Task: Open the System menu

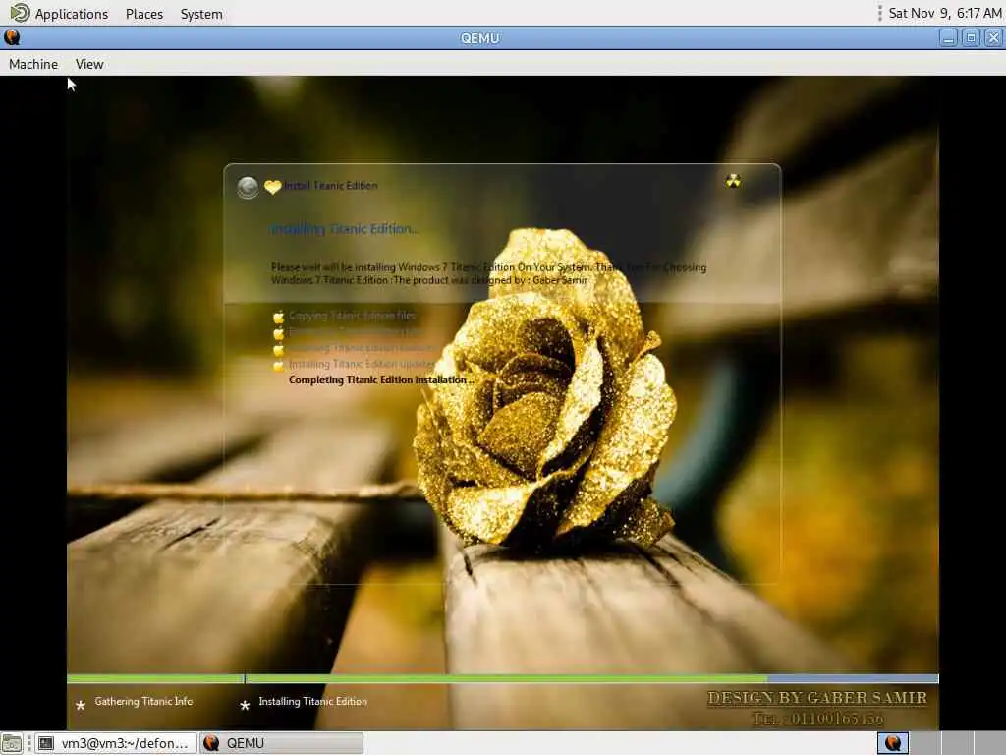Action: pyautogui.click(x=201, y=14)
